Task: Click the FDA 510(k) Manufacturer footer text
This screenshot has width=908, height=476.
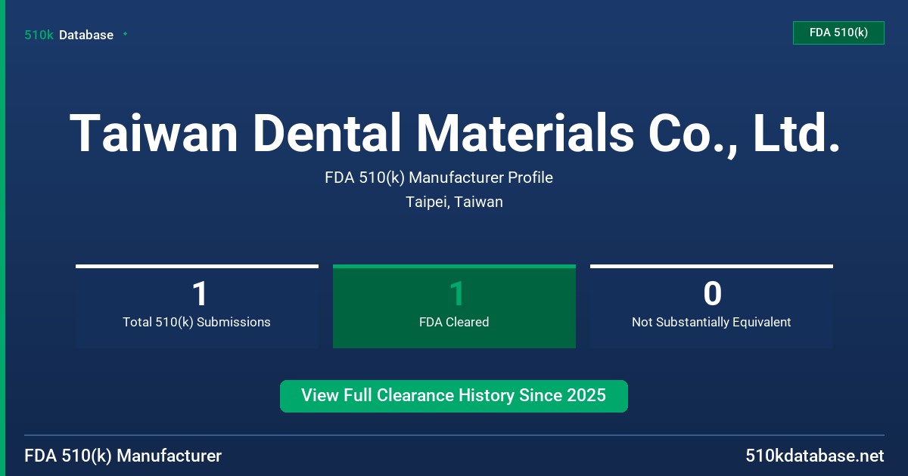Action: [123, 456]
